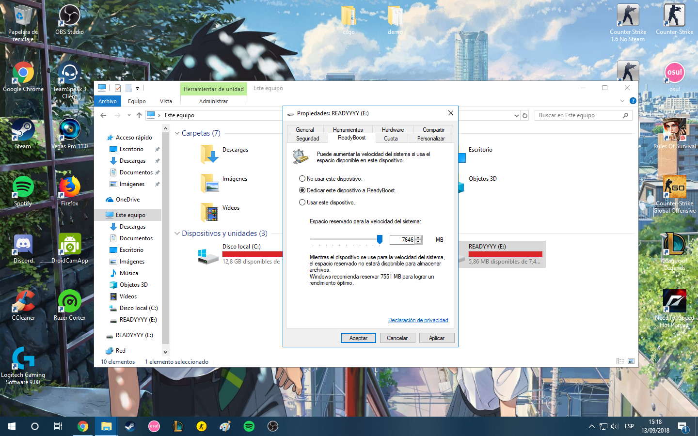Click the Steam icon in the taskbar
Screen dimensions: 698x436
coord(130,426)
